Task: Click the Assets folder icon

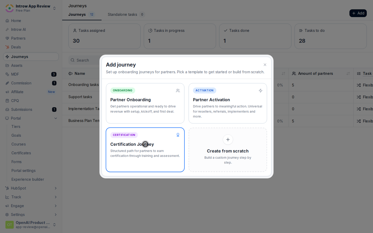Action: pos(7,65)
